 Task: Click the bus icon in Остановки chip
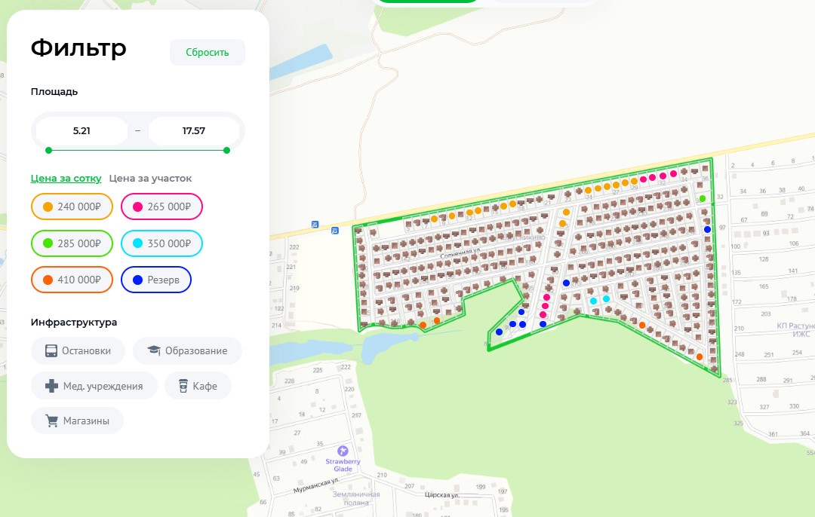[x=51, y=350]
